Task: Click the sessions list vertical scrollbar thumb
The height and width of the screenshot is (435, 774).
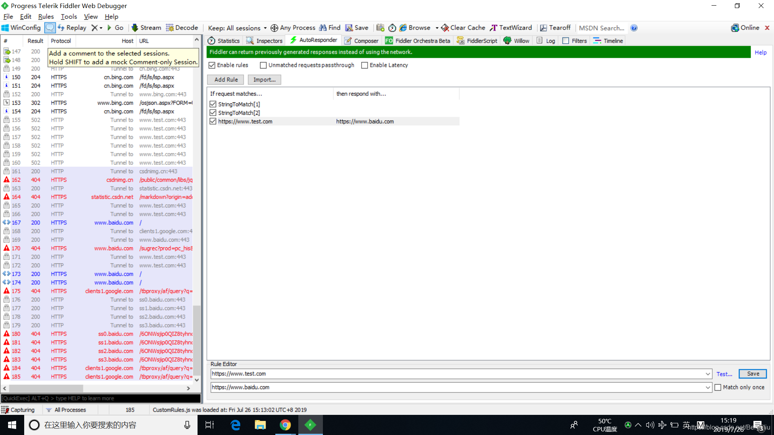Action: point(197,341)
